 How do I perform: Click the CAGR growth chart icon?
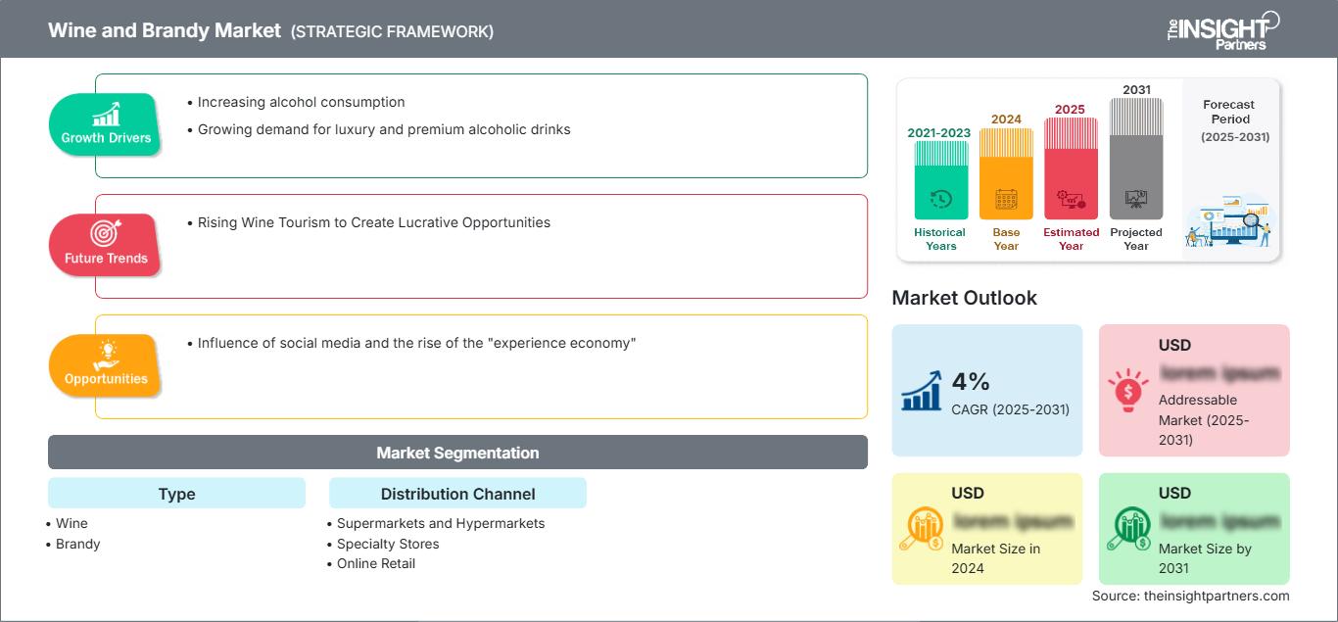[x=922, y=390]
